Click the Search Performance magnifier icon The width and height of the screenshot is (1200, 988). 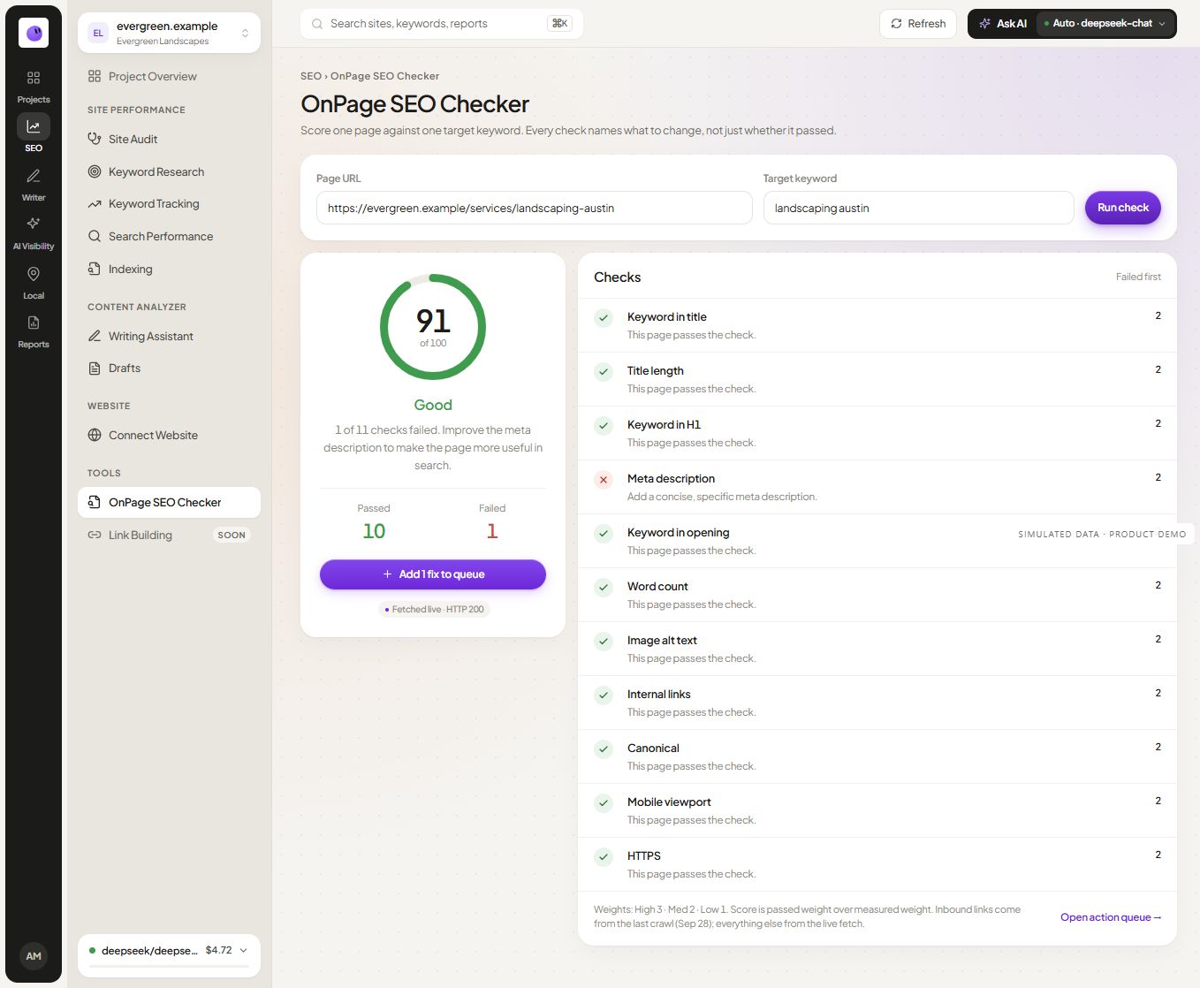tap(95, 236)
